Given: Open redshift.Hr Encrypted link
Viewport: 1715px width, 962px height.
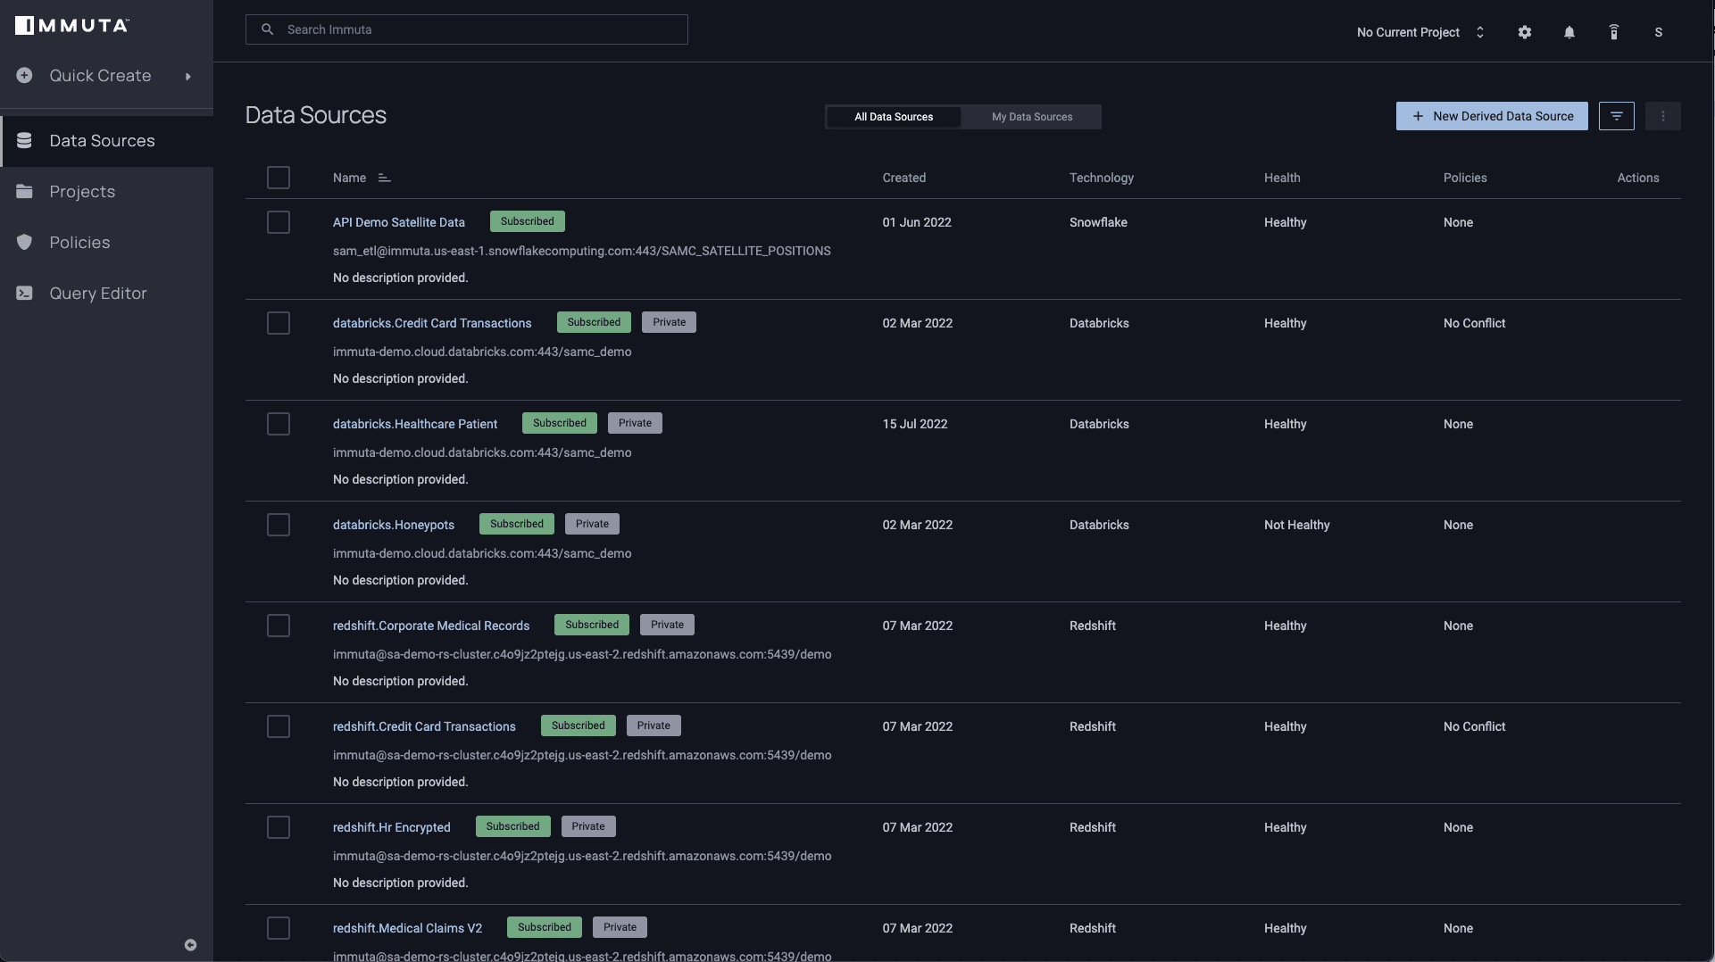Looking at the screenshot, I should [x=392, y=827].
